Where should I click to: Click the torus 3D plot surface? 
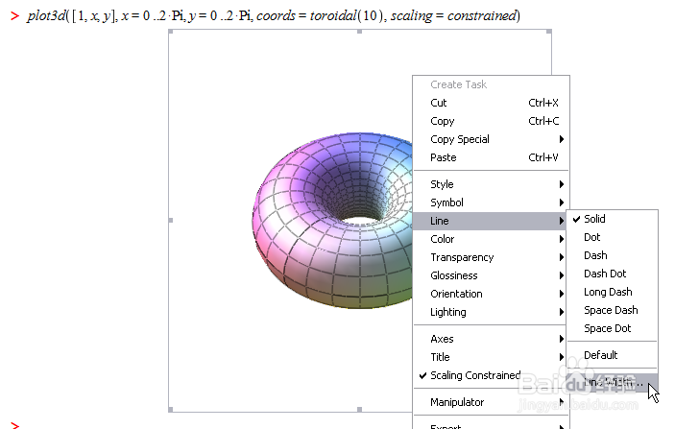317,259
